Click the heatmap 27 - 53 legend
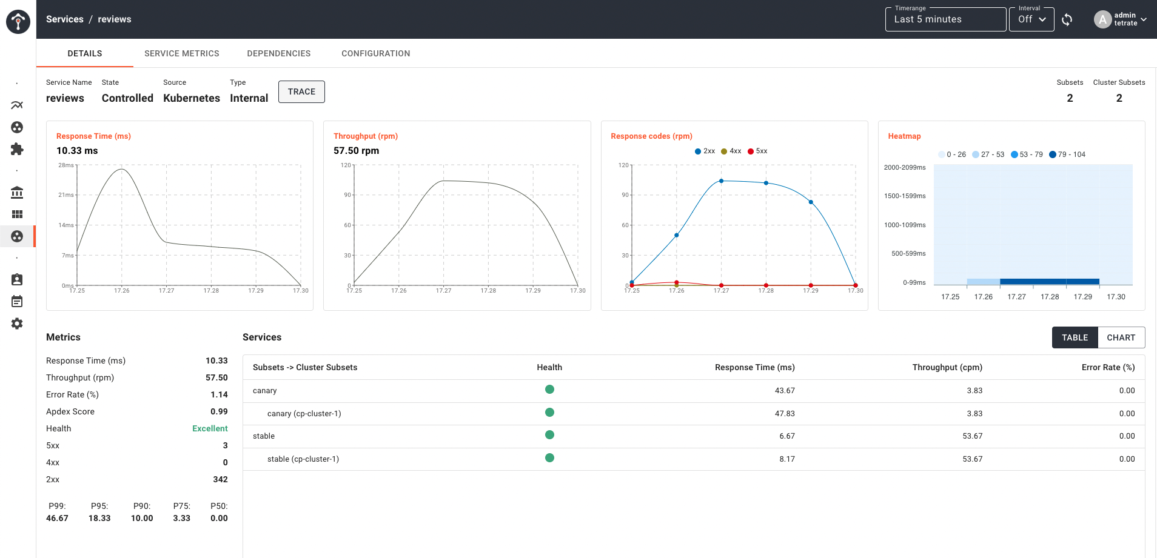 click(988, 154)
